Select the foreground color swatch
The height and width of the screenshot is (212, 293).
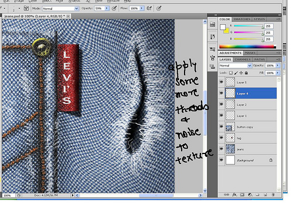coord(223,27)
